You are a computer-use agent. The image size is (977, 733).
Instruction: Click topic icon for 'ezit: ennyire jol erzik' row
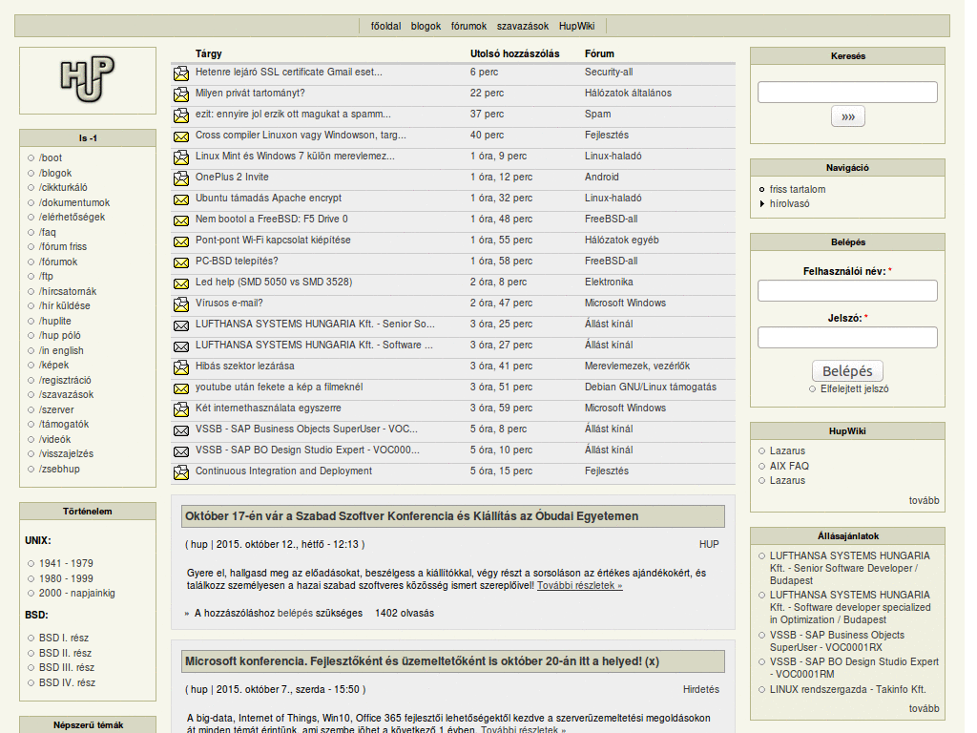(x=181, y=115)
